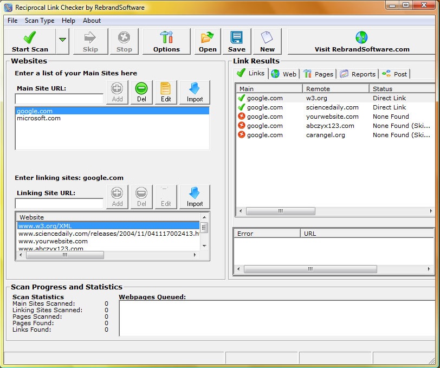Viewport: 440px width, 368px height.
Task: Open the Options tools icon
Action: [166, 42]
